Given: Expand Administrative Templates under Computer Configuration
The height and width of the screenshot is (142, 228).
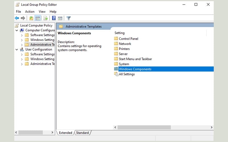Looking at the screenshot, I should (22, 45).
